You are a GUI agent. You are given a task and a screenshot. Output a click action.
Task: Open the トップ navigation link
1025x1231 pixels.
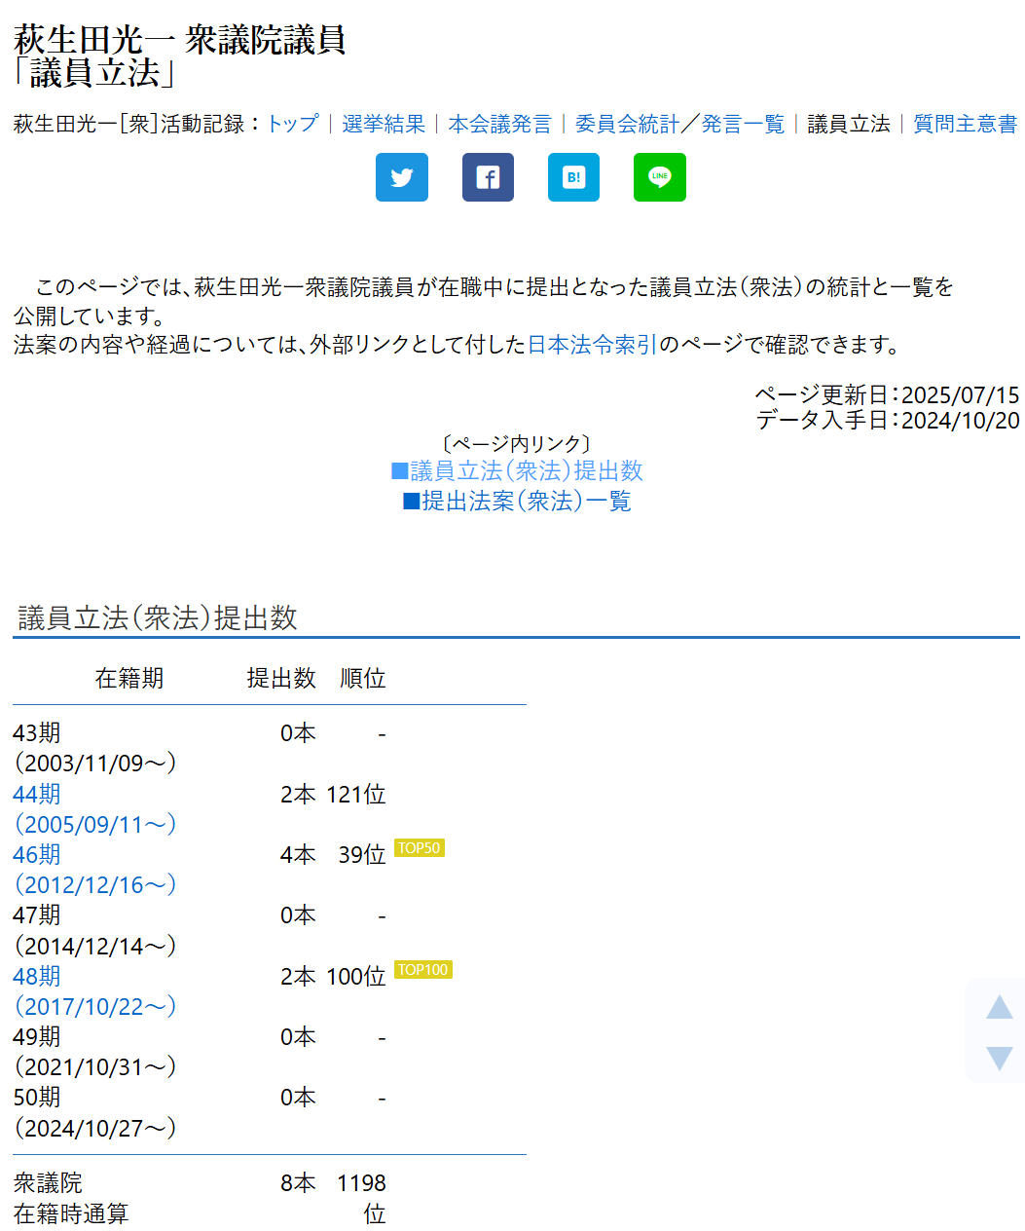click(293, 124)
